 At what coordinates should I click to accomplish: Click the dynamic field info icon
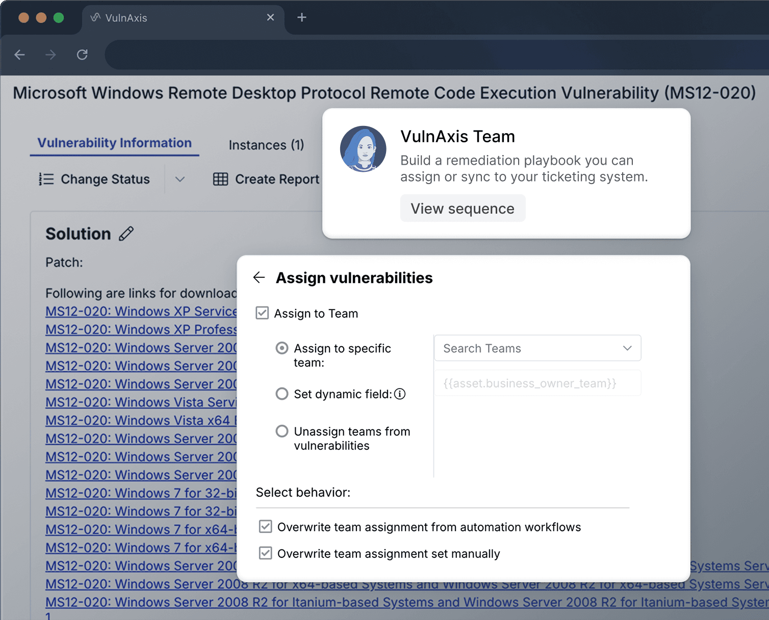[x=400, y=394]
